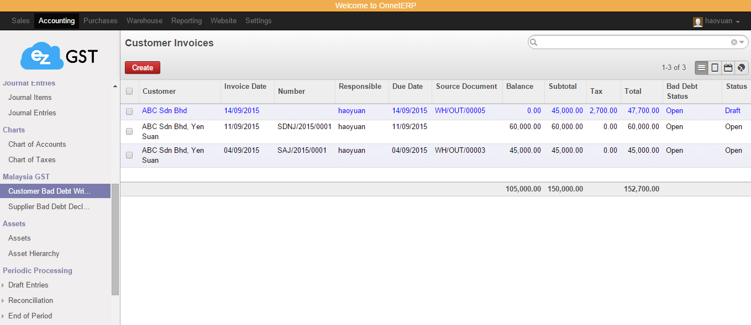Viewport: 751px width, 325px height.
Task: Open the Warehouse menu
Action: pos(144,20)
